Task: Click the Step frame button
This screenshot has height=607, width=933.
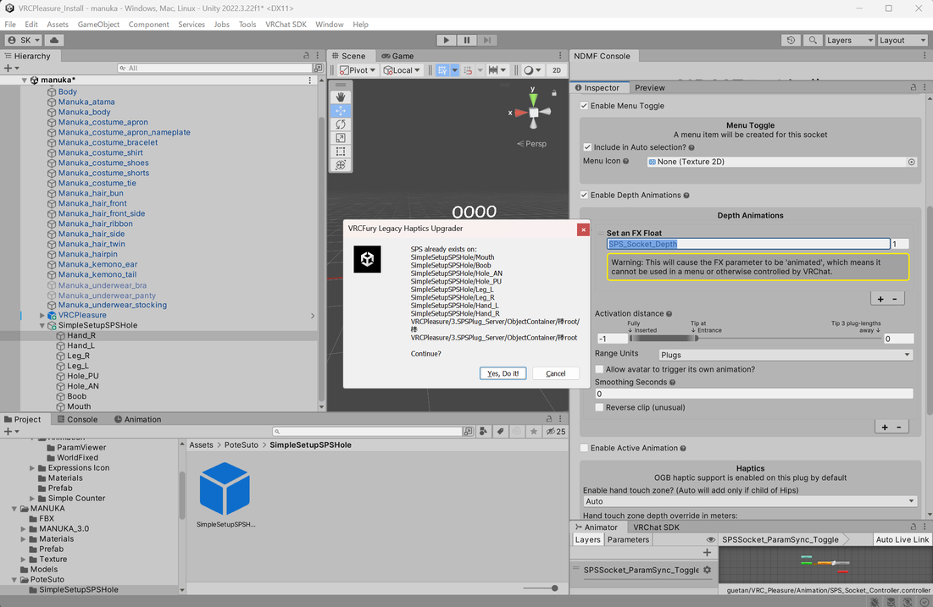Action: point(487,40)
